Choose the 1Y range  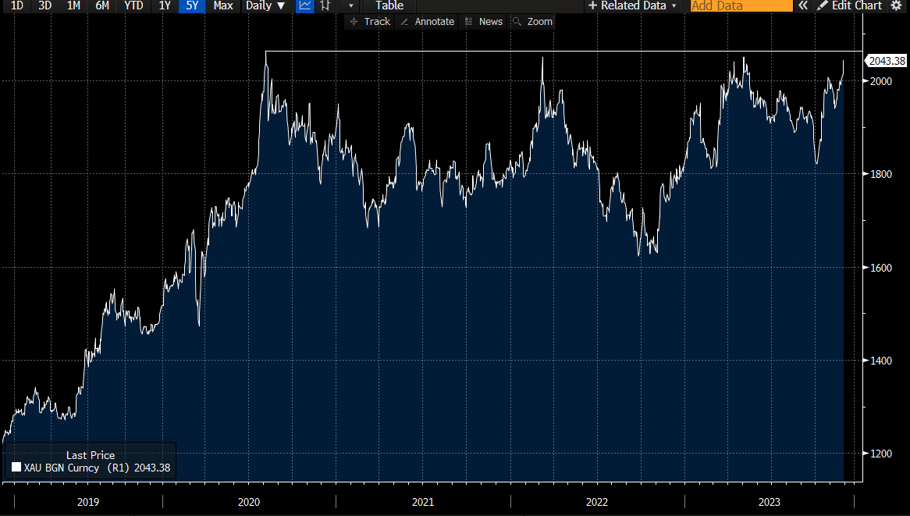[x=165, y=5]
